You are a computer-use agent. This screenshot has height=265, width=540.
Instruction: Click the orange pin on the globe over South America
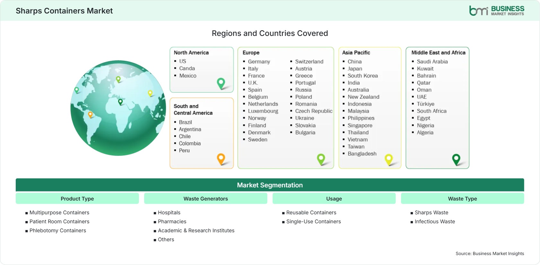coord(90,115)
